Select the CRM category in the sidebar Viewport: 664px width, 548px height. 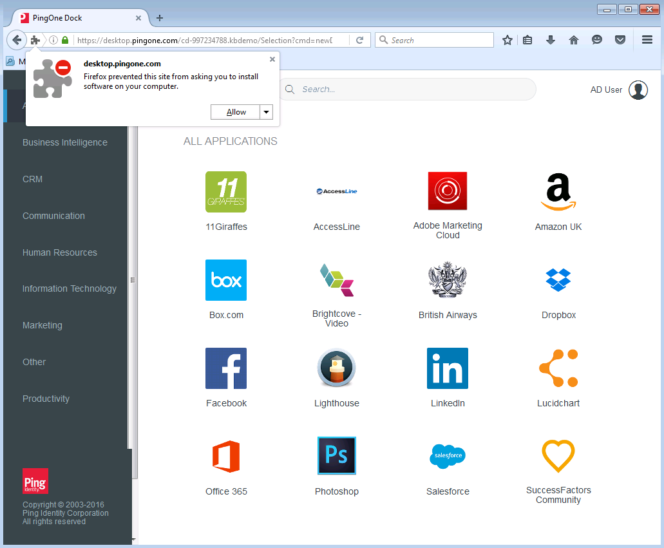click(32, 179)
